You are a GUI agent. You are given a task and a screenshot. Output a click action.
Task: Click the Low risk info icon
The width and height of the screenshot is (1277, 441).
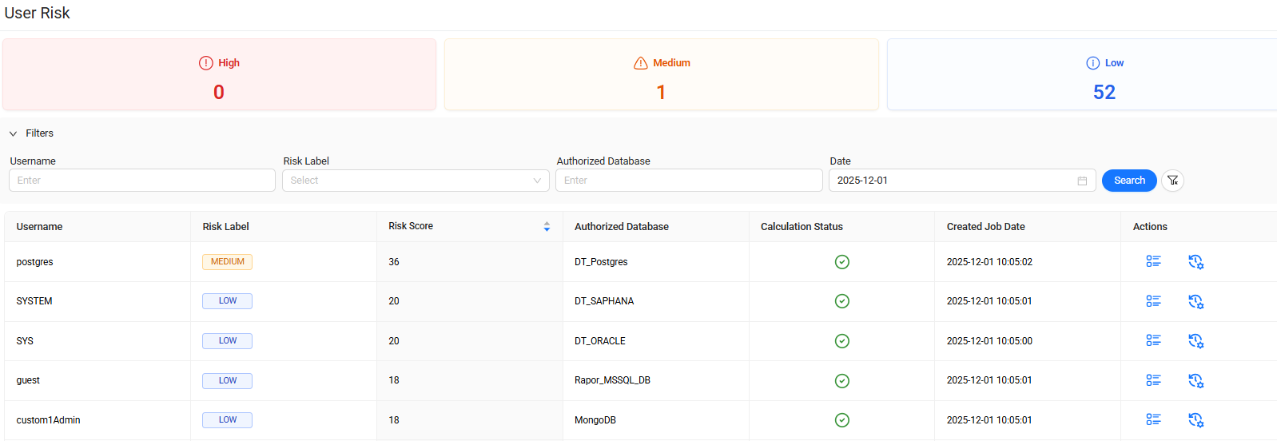[1093, 63]
